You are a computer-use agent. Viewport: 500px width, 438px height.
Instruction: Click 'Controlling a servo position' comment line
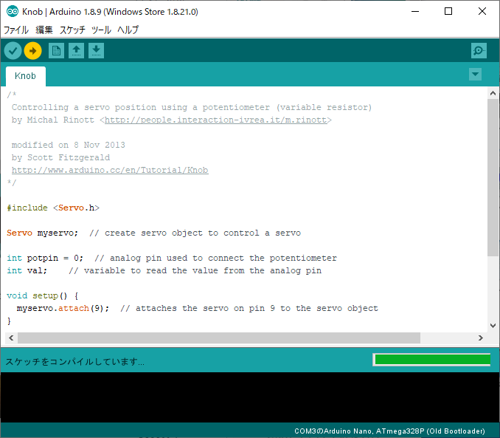tap(192, 107)
